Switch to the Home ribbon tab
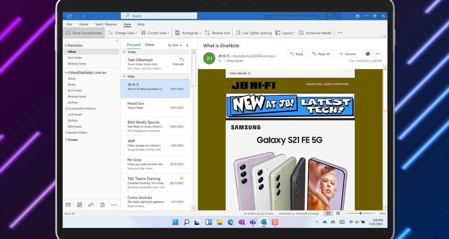Screen dimensions: 449x239 coord(84,25)
